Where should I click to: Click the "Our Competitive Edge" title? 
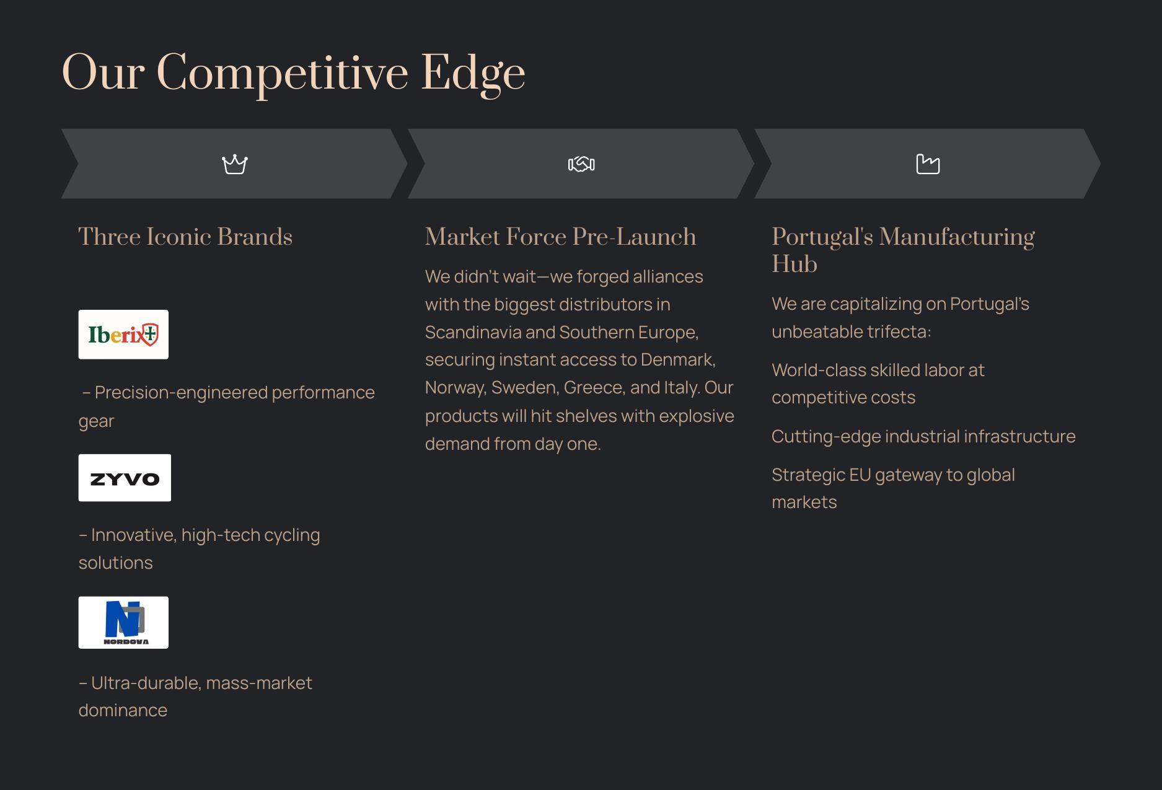click(294, 73)
